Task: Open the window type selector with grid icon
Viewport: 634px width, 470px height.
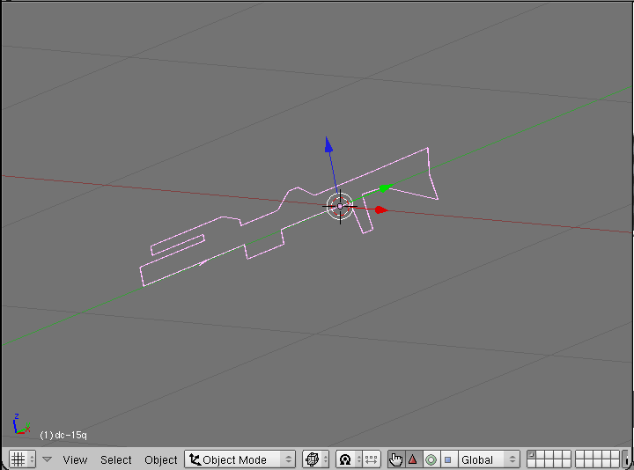Action: click(x=22, y=459)
